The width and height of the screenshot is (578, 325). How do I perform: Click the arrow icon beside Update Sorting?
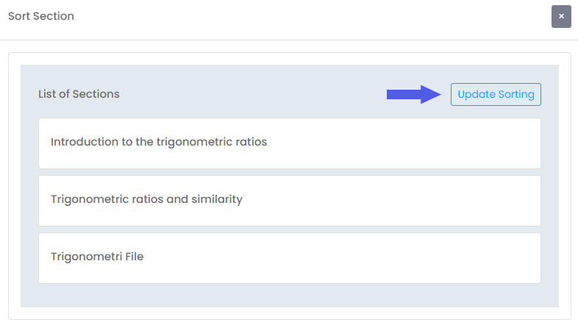[x=413, y=93]
